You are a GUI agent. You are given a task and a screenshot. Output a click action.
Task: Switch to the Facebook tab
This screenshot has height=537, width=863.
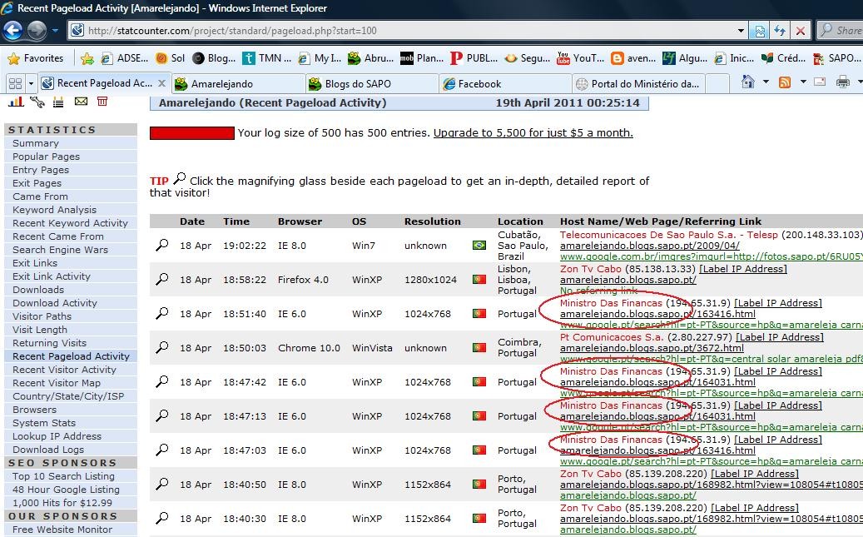(505, 84)
